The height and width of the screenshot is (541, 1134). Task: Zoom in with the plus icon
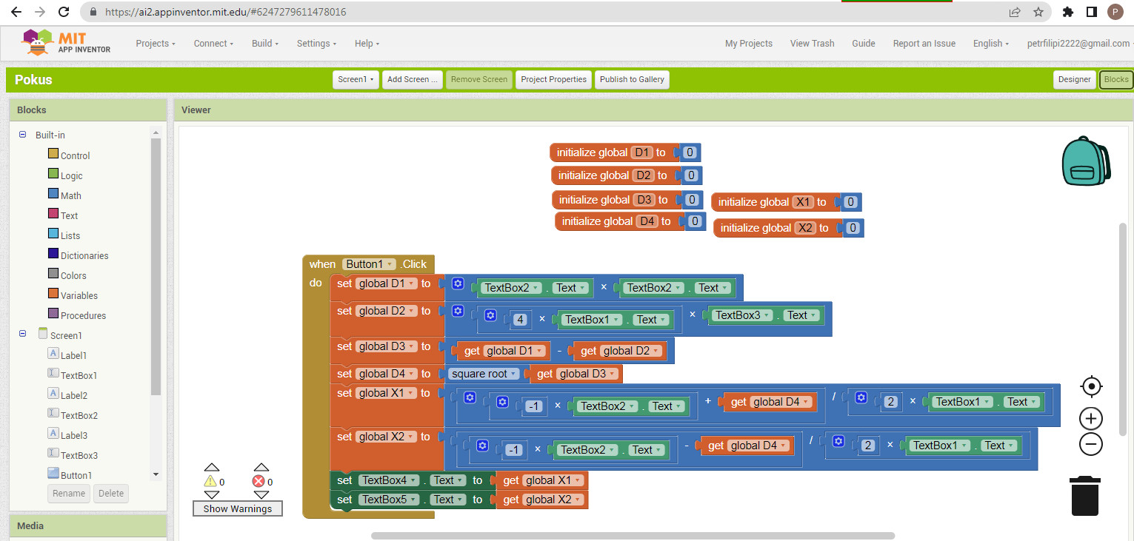tap(1091, 419)
